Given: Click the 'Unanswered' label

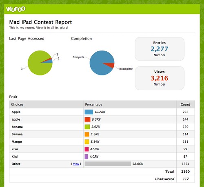Looking at the screenshot, I should pyautogui.click(x=164, y=179).
